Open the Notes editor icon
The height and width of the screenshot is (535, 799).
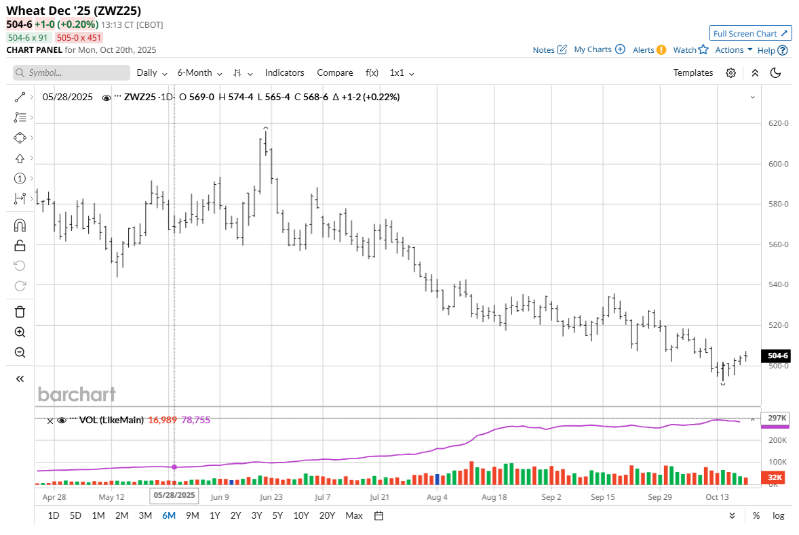(562, 49)
